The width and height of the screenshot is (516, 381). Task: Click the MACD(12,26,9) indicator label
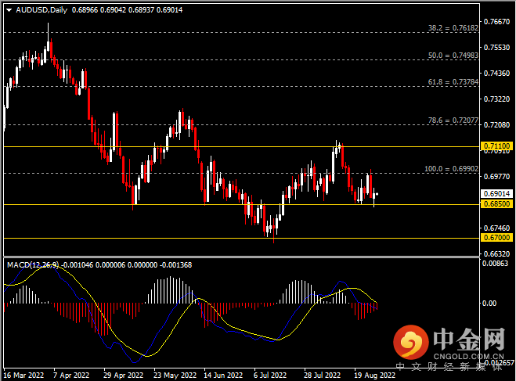(34, 265)
